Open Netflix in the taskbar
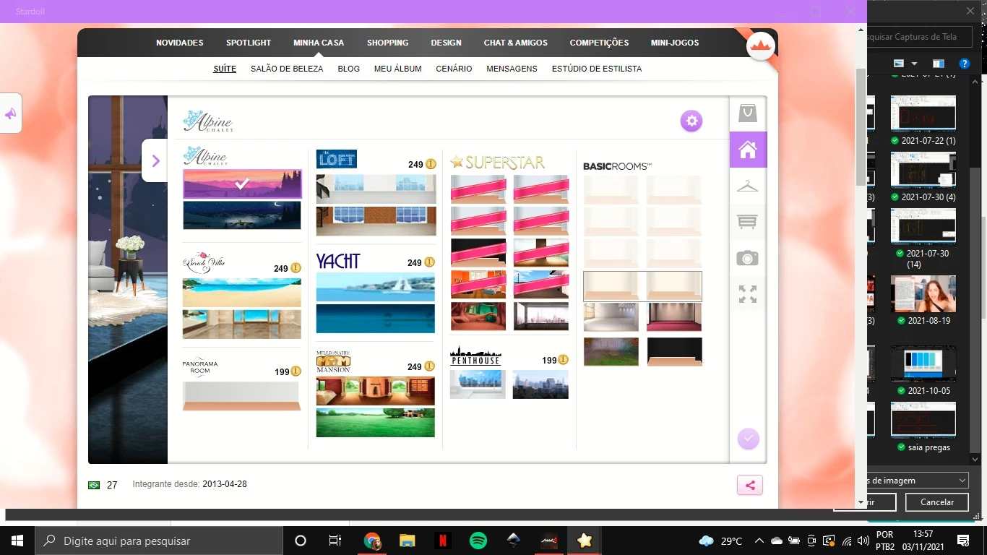Viewport: 987px width, 555px height. pyautogui.click(x=443, y=541)
